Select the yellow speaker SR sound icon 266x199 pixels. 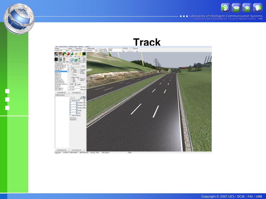tap(76, 54)
